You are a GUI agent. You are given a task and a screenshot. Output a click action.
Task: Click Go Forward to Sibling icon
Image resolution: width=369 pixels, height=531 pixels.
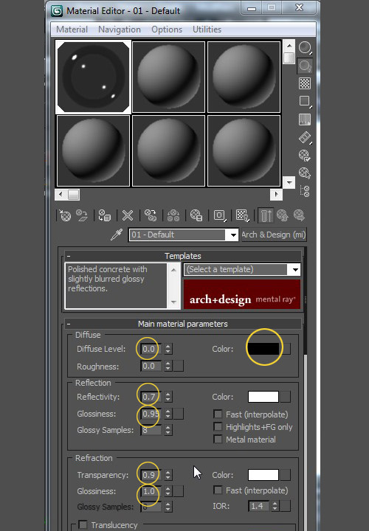299,215
